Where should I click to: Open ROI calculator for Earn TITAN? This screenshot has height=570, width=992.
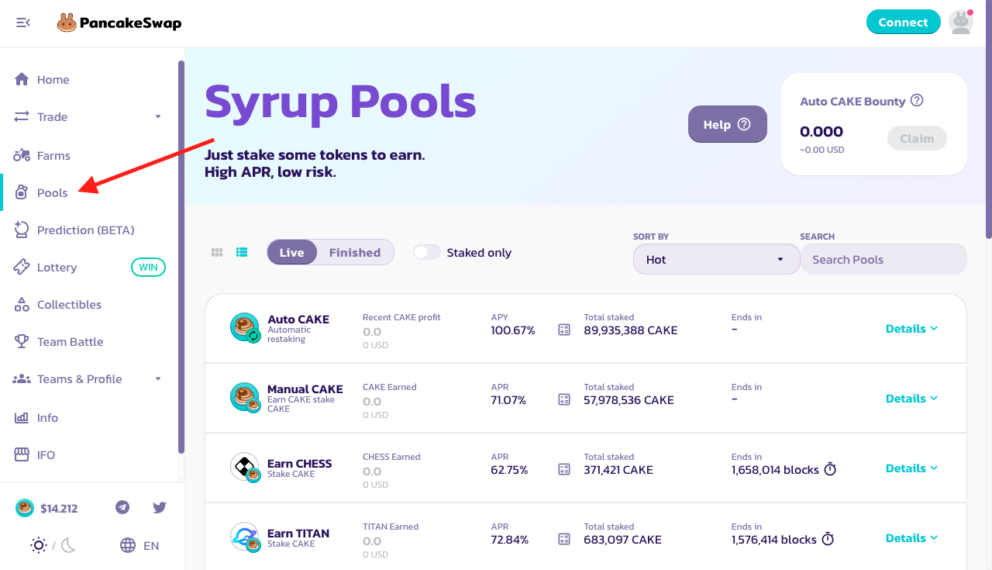(x=564, y=539)
